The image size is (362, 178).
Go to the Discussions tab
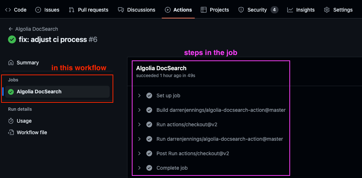[137, 10]
